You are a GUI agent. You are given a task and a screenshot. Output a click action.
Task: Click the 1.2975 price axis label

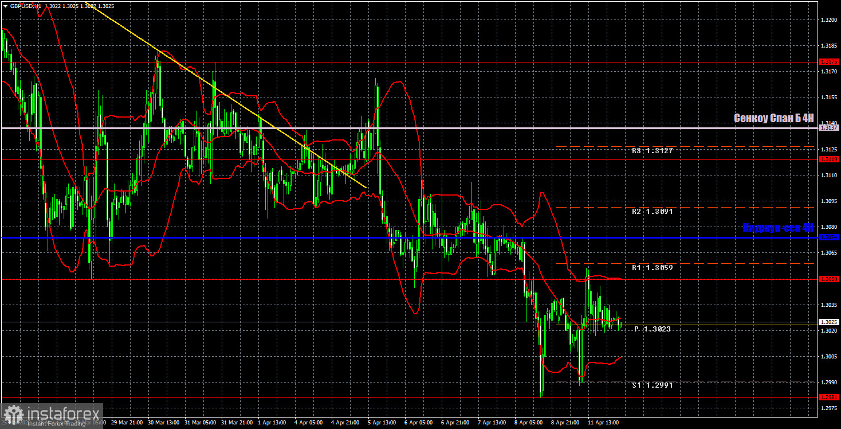coord(829,408)
